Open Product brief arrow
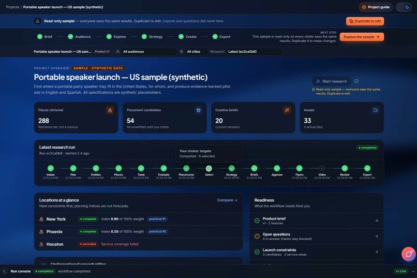The height and width of the screenshot is (278, 417). (377, 221)
